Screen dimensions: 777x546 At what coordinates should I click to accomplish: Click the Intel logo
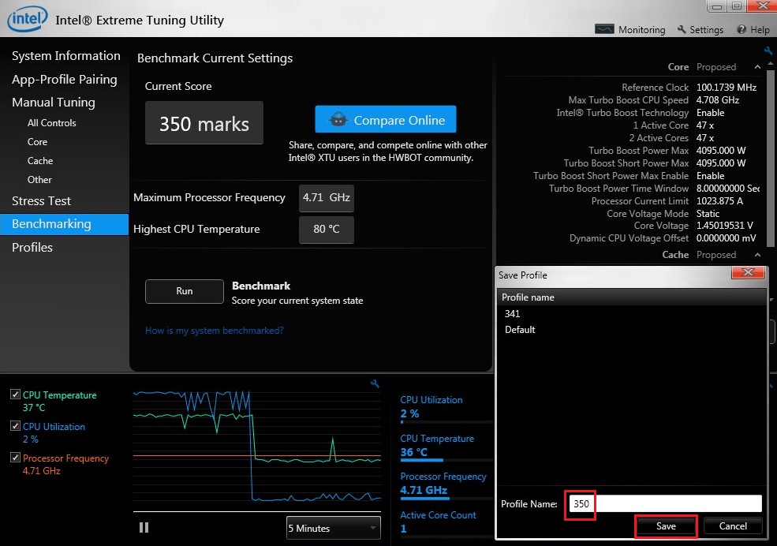[26, 18]
